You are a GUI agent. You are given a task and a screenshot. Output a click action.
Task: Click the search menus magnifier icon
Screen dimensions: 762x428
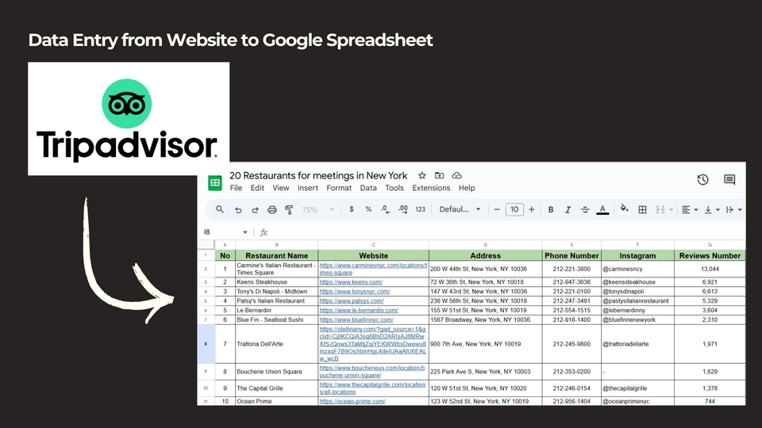[x=220, y=209]
